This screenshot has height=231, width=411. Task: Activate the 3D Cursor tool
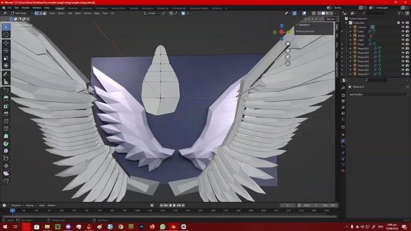[x=6, y=35]
